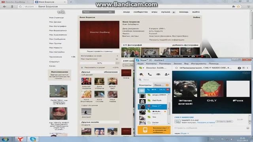Open Skype from the taskbar

point(33,139)
